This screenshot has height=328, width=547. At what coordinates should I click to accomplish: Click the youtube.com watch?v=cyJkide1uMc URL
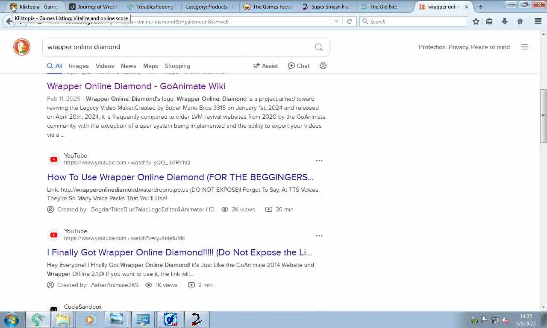pos(124,238)
